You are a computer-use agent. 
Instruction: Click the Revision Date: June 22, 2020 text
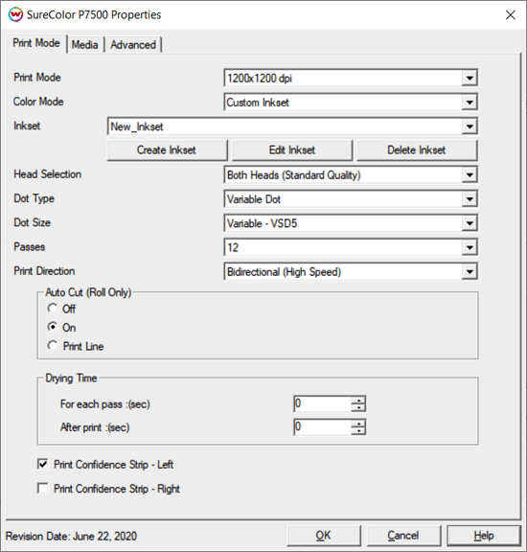pos(71,536)
